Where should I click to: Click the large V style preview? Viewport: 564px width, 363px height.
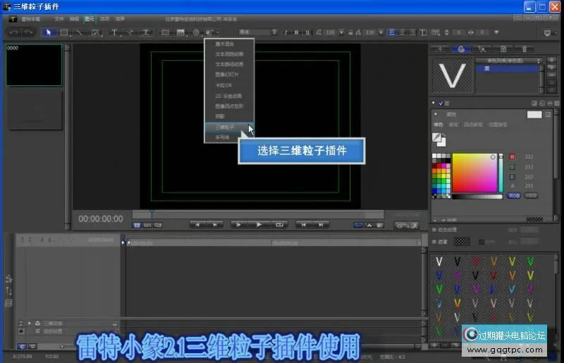coord(452,75)
